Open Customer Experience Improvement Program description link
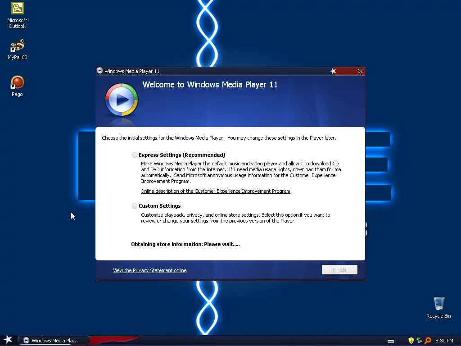 point(215,191)
